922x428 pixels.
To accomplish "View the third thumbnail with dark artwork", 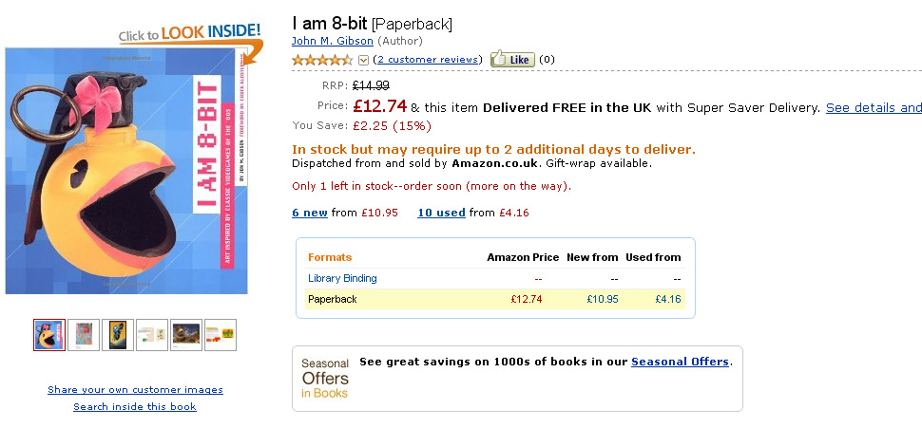I will click(118, 335).
